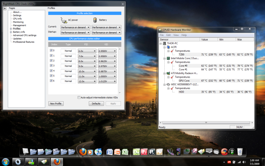Open Adobe Flash from the dock
The width and height of the screenshot is (265, 166).
click(x=144, y=152)
